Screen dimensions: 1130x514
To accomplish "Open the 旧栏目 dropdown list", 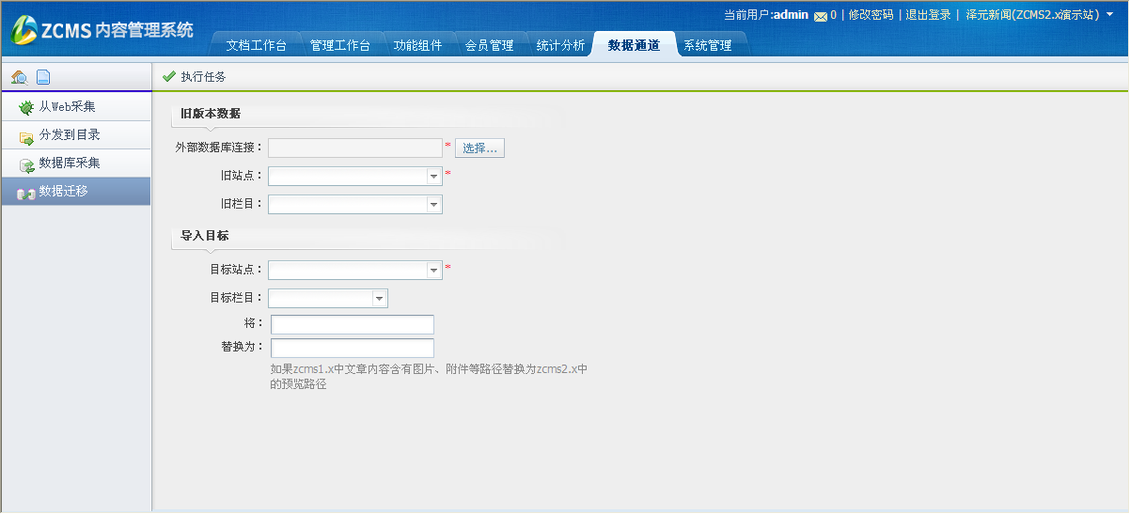I will click(433, 205).
